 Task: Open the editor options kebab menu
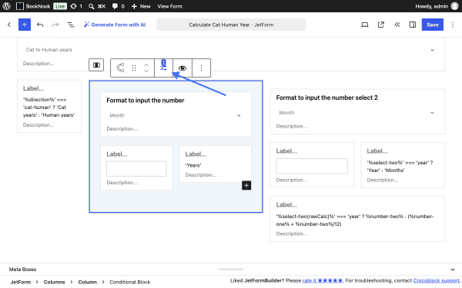453,25
